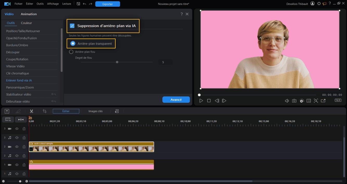Click the render preview icon under the player

302,100
